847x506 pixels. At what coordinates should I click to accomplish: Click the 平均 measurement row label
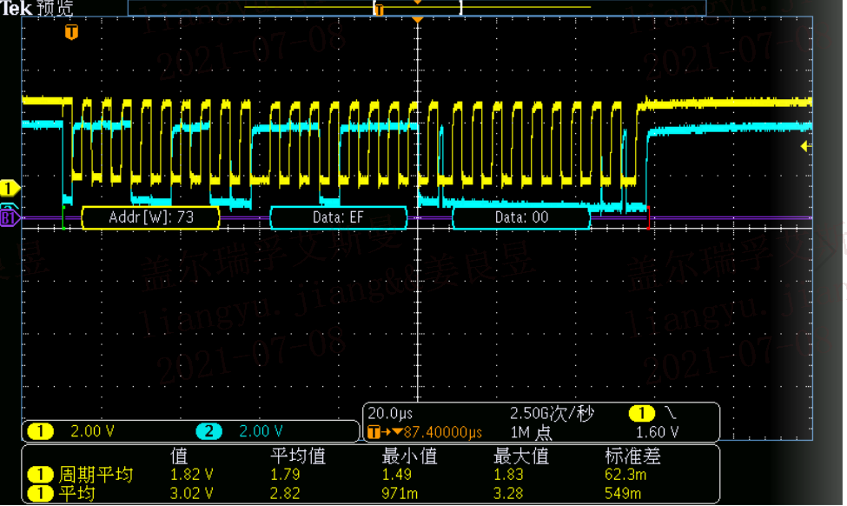[x=76, y=494]
